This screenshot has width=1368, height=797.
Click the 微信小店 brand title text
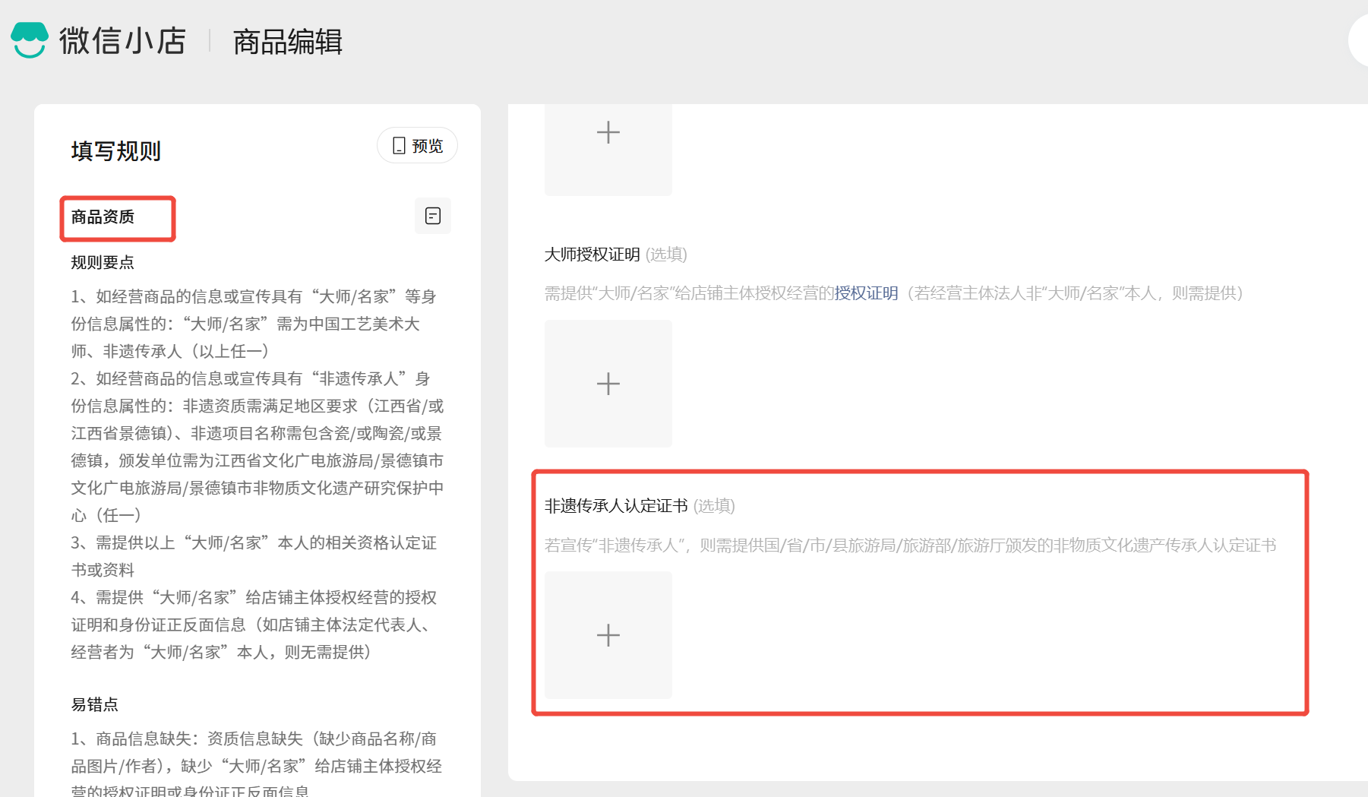(x=122, y=41)
